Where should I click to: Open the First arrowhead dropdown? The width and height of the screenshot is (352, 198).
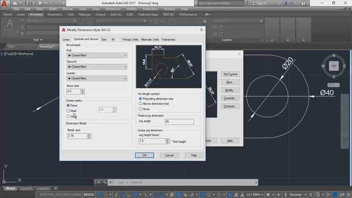97,55
